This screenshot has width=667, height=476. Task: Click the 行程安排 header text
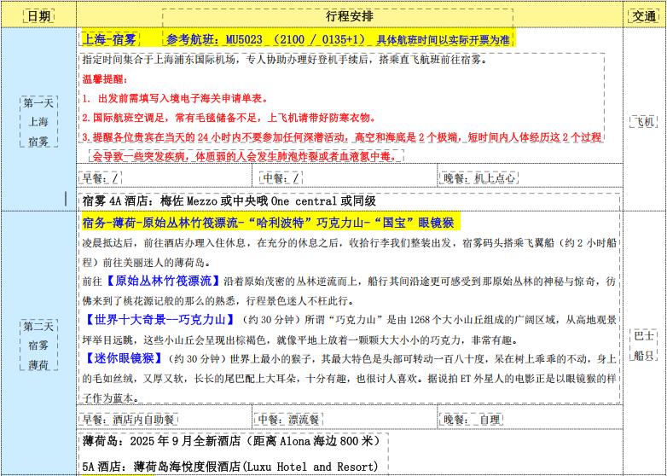[x=349, y=16]
